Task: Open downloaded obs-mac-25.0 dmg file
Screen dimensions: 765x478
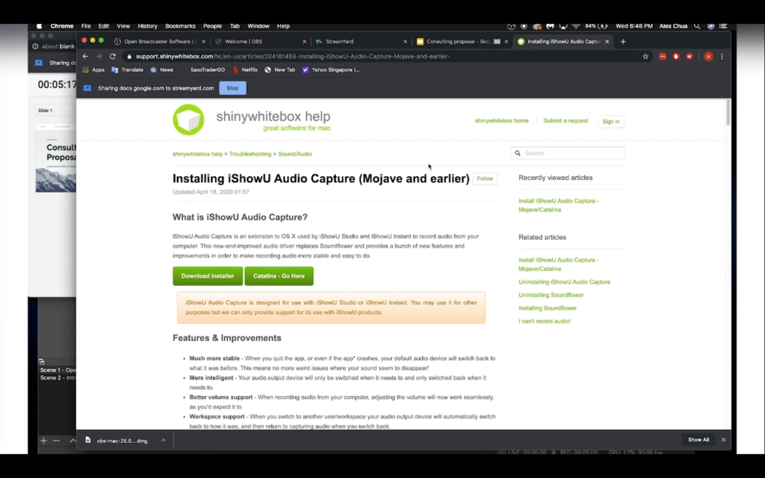Action: click(117, 441)
